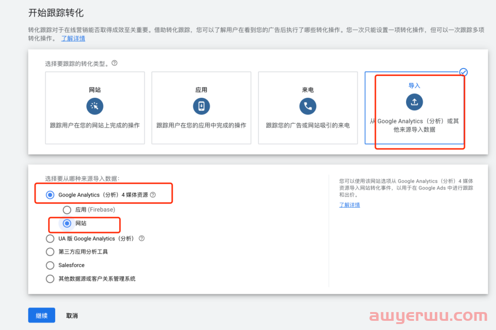496x330 pixels.
Task: Select the 应用 (Firebase) radio option
Action: click(67, 210)
